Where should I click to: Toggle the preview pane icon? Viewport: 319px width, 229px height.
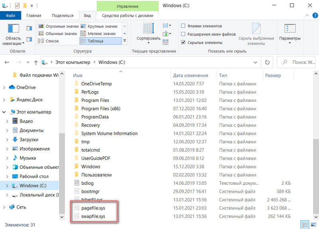[x=29, y=28]
